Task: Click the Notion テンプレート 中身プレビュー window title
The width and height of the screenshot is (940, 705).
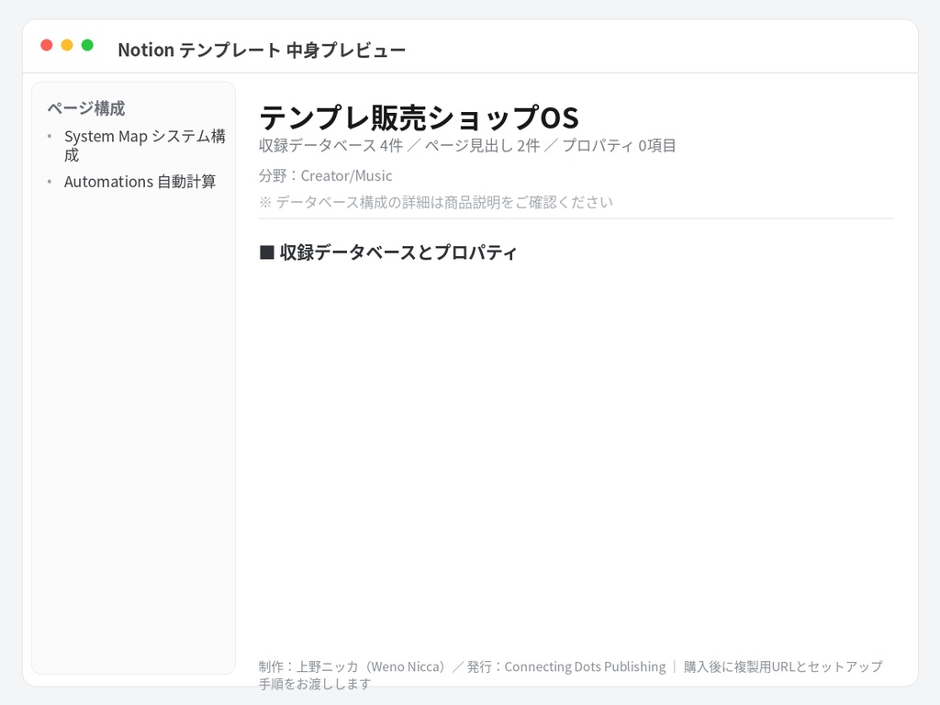Action: pos(262,50)
